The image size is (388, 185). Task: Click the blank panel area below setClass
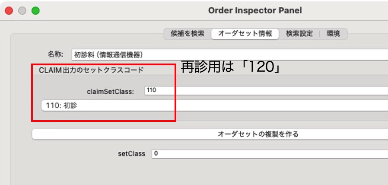[x=194, y=173]
